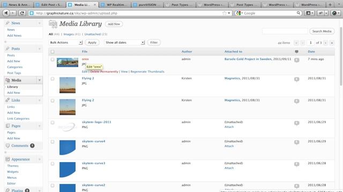Viewport: 343px width, 192px height.
Task: Click the Google search engine icon
Action: coord(238,13)
